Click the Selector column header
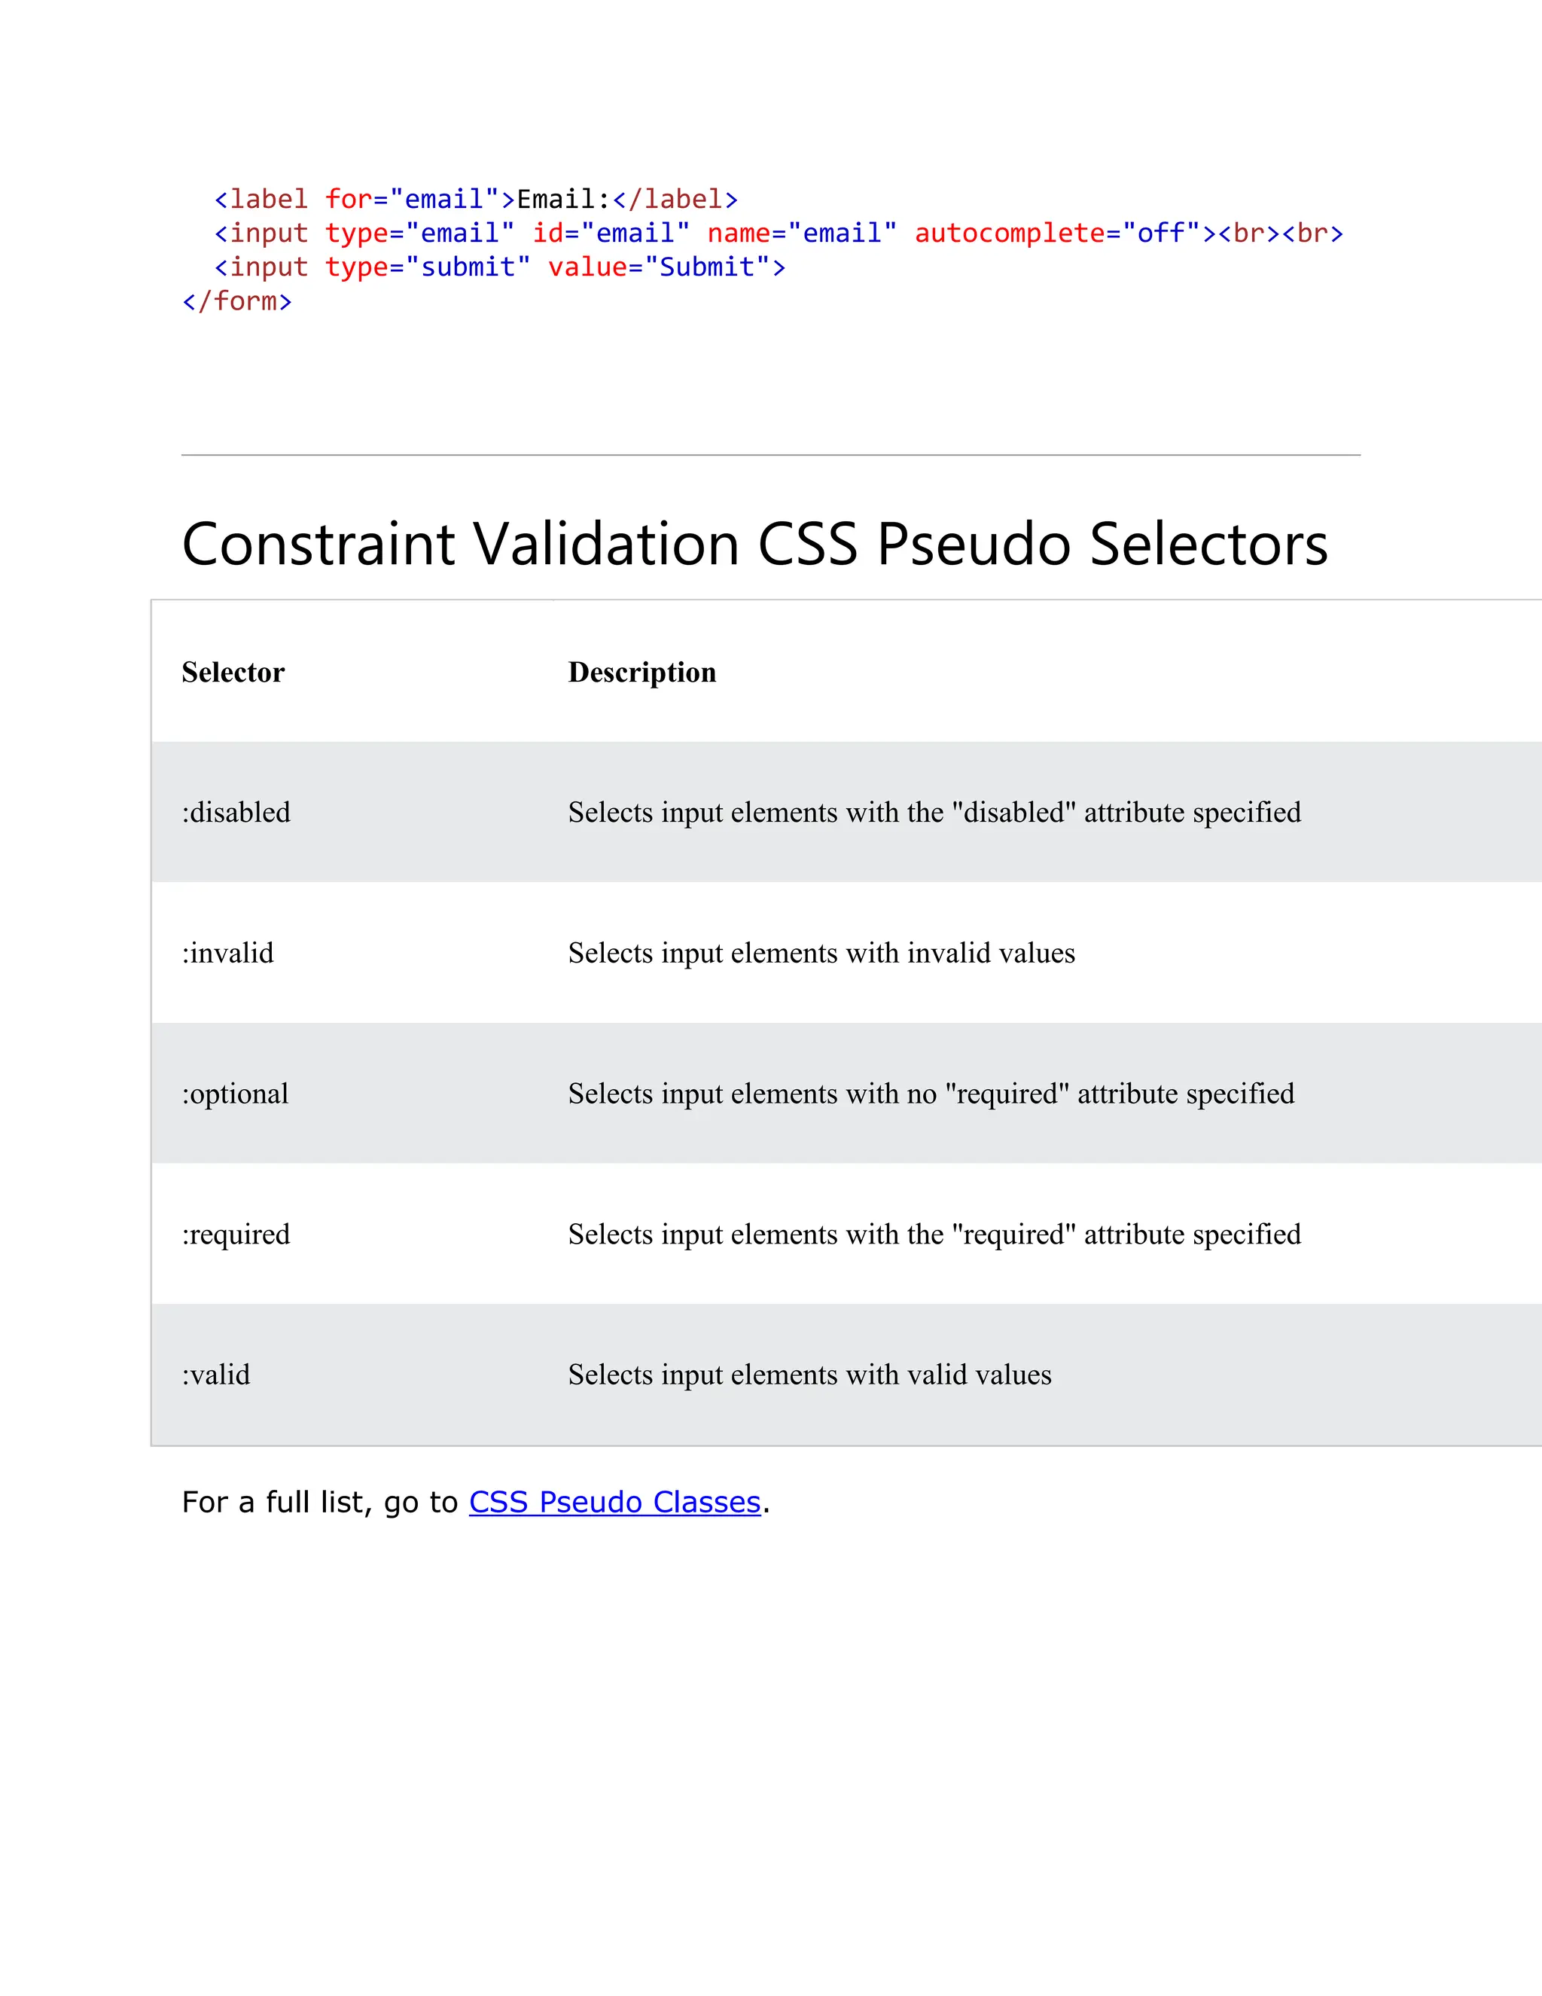The height and width of the screenshot is (1996, 1542). pos(233,673)
